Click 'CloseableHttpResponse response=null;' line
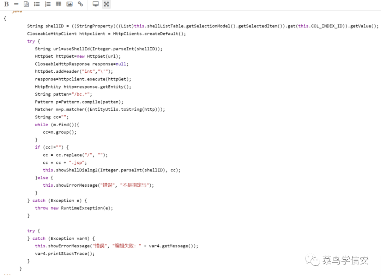The width and height of the screenshot is (381, 277). click(x=81, y=64)
